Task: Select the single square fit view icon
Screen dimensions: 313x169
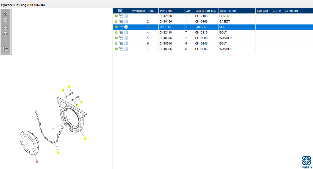Action: pyautogui.click(x=5, y=34)
